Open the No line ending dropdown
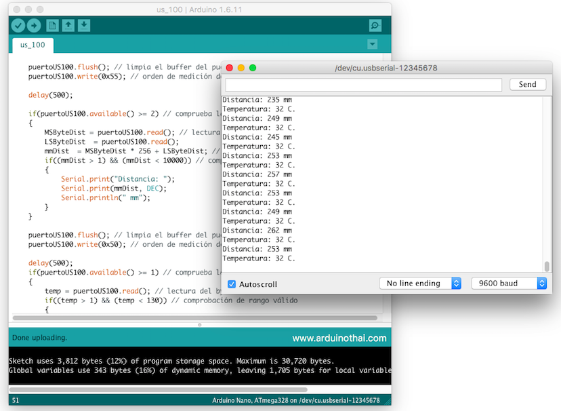561x411 pixels. tap(420, 283)
